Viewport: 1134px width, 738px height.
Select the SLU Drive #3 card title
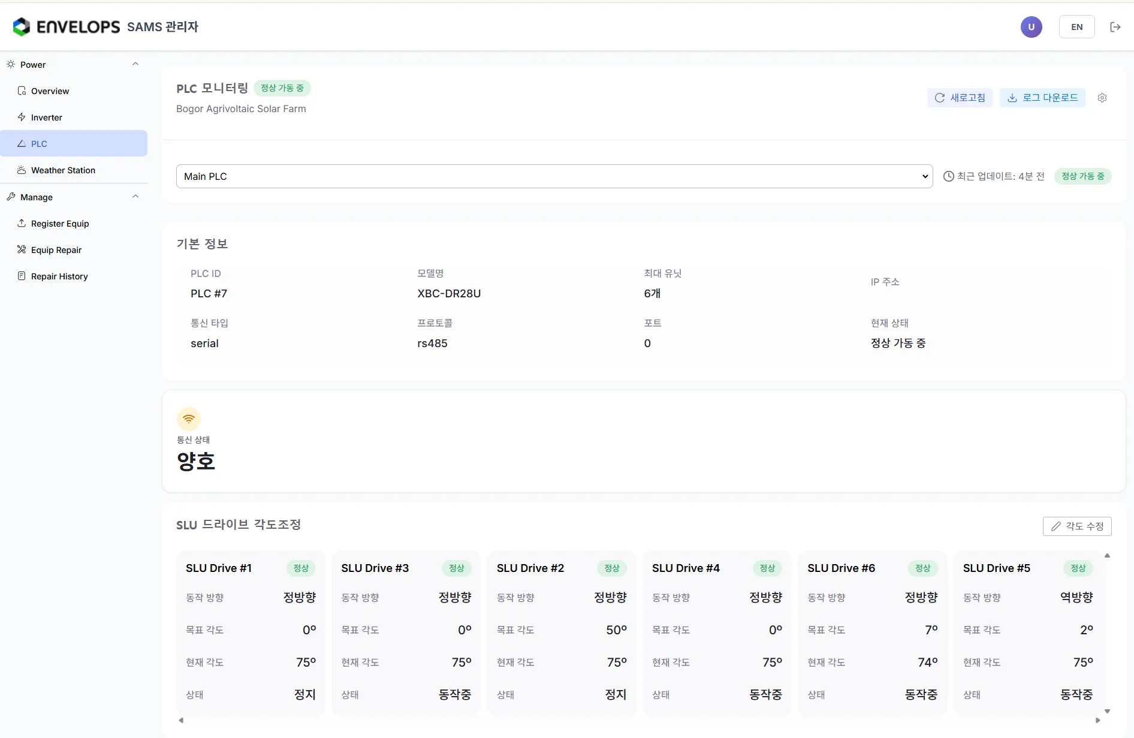(375, 568)
